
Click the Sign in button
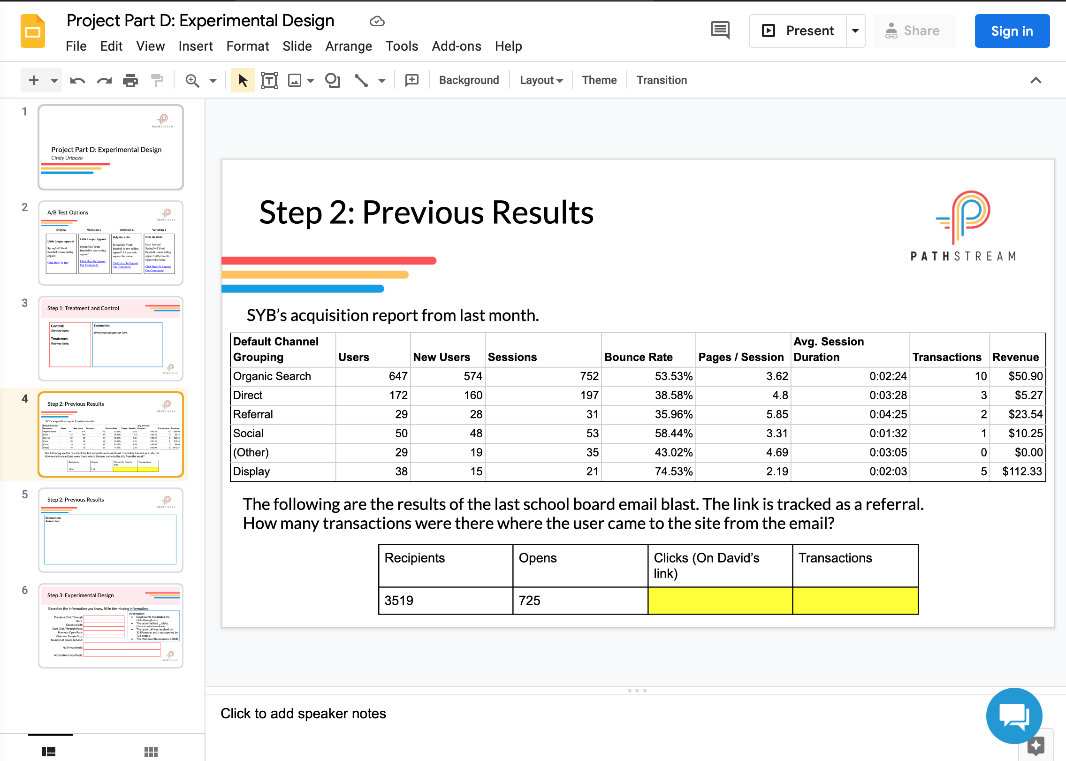[x=1012, y=31]
